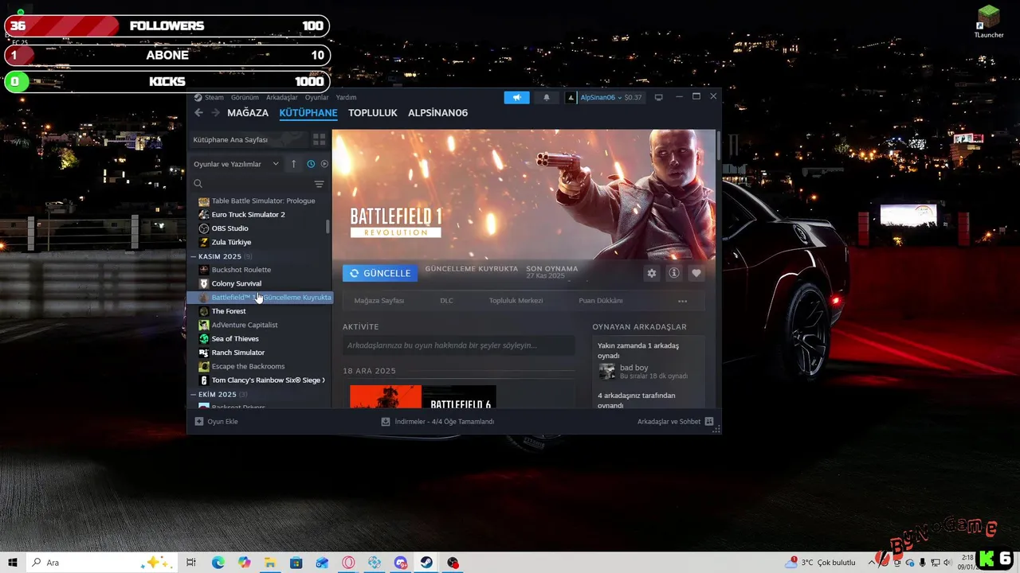Open advanced filter options icon
The height and width of the screenshot is (573, 1020).
tap(319, 184)
